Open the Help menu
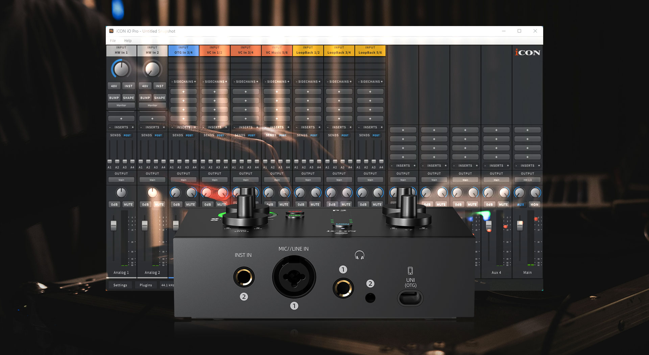The height and width of the screenshot is (355, 649). click(128, 41)
